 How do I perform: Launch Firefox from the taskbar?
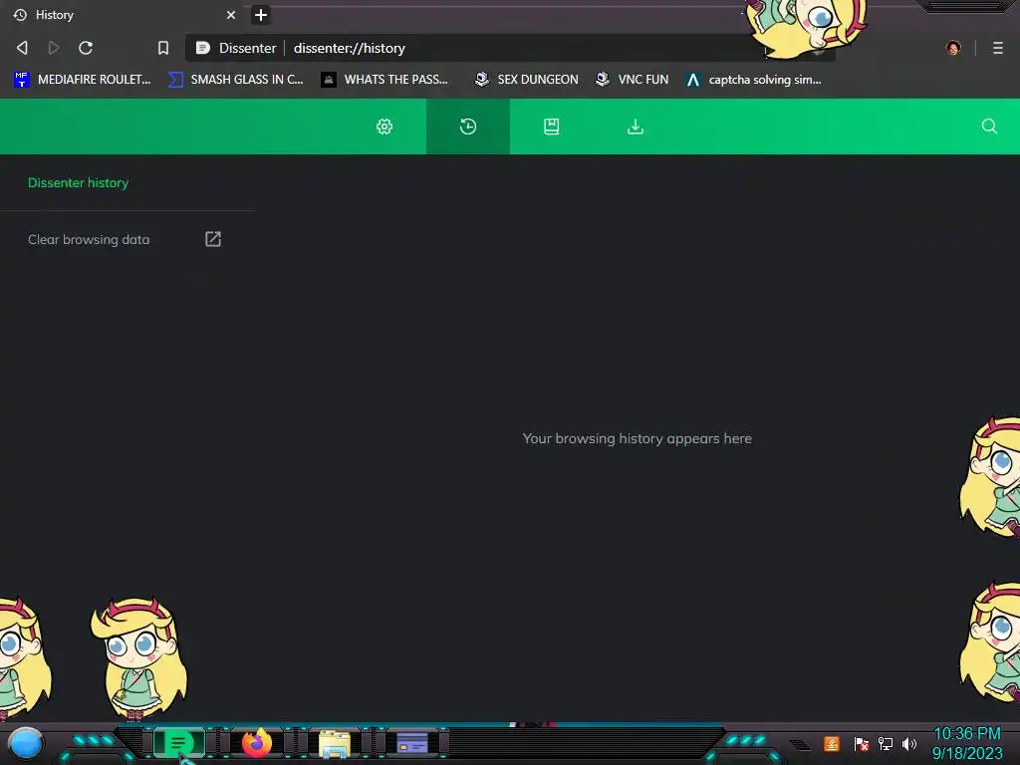pos(256,742)
